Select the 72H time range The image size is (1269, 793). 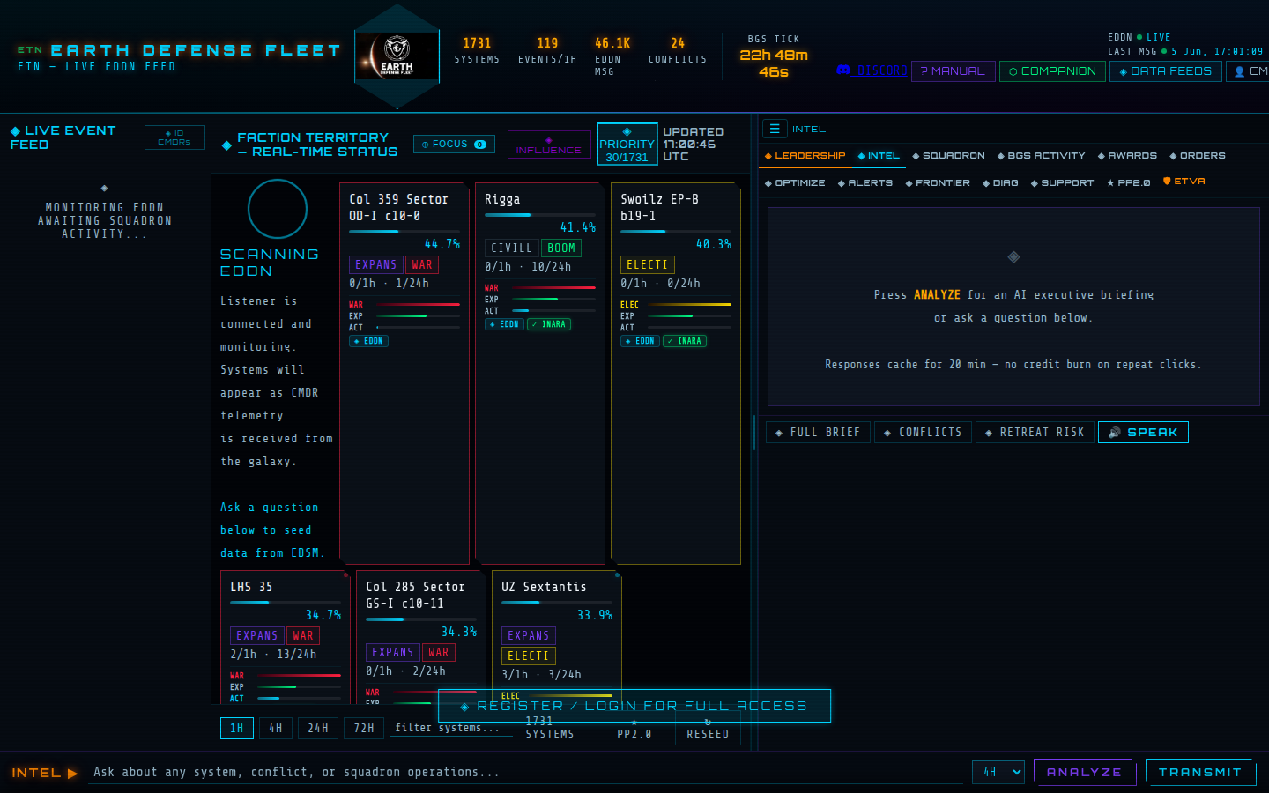(364, 728)
